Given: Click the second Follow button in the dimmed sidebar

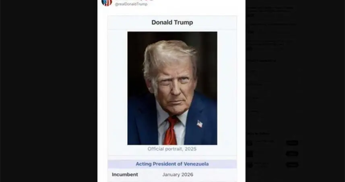Looking at the screenshot, I should [292, 153].
